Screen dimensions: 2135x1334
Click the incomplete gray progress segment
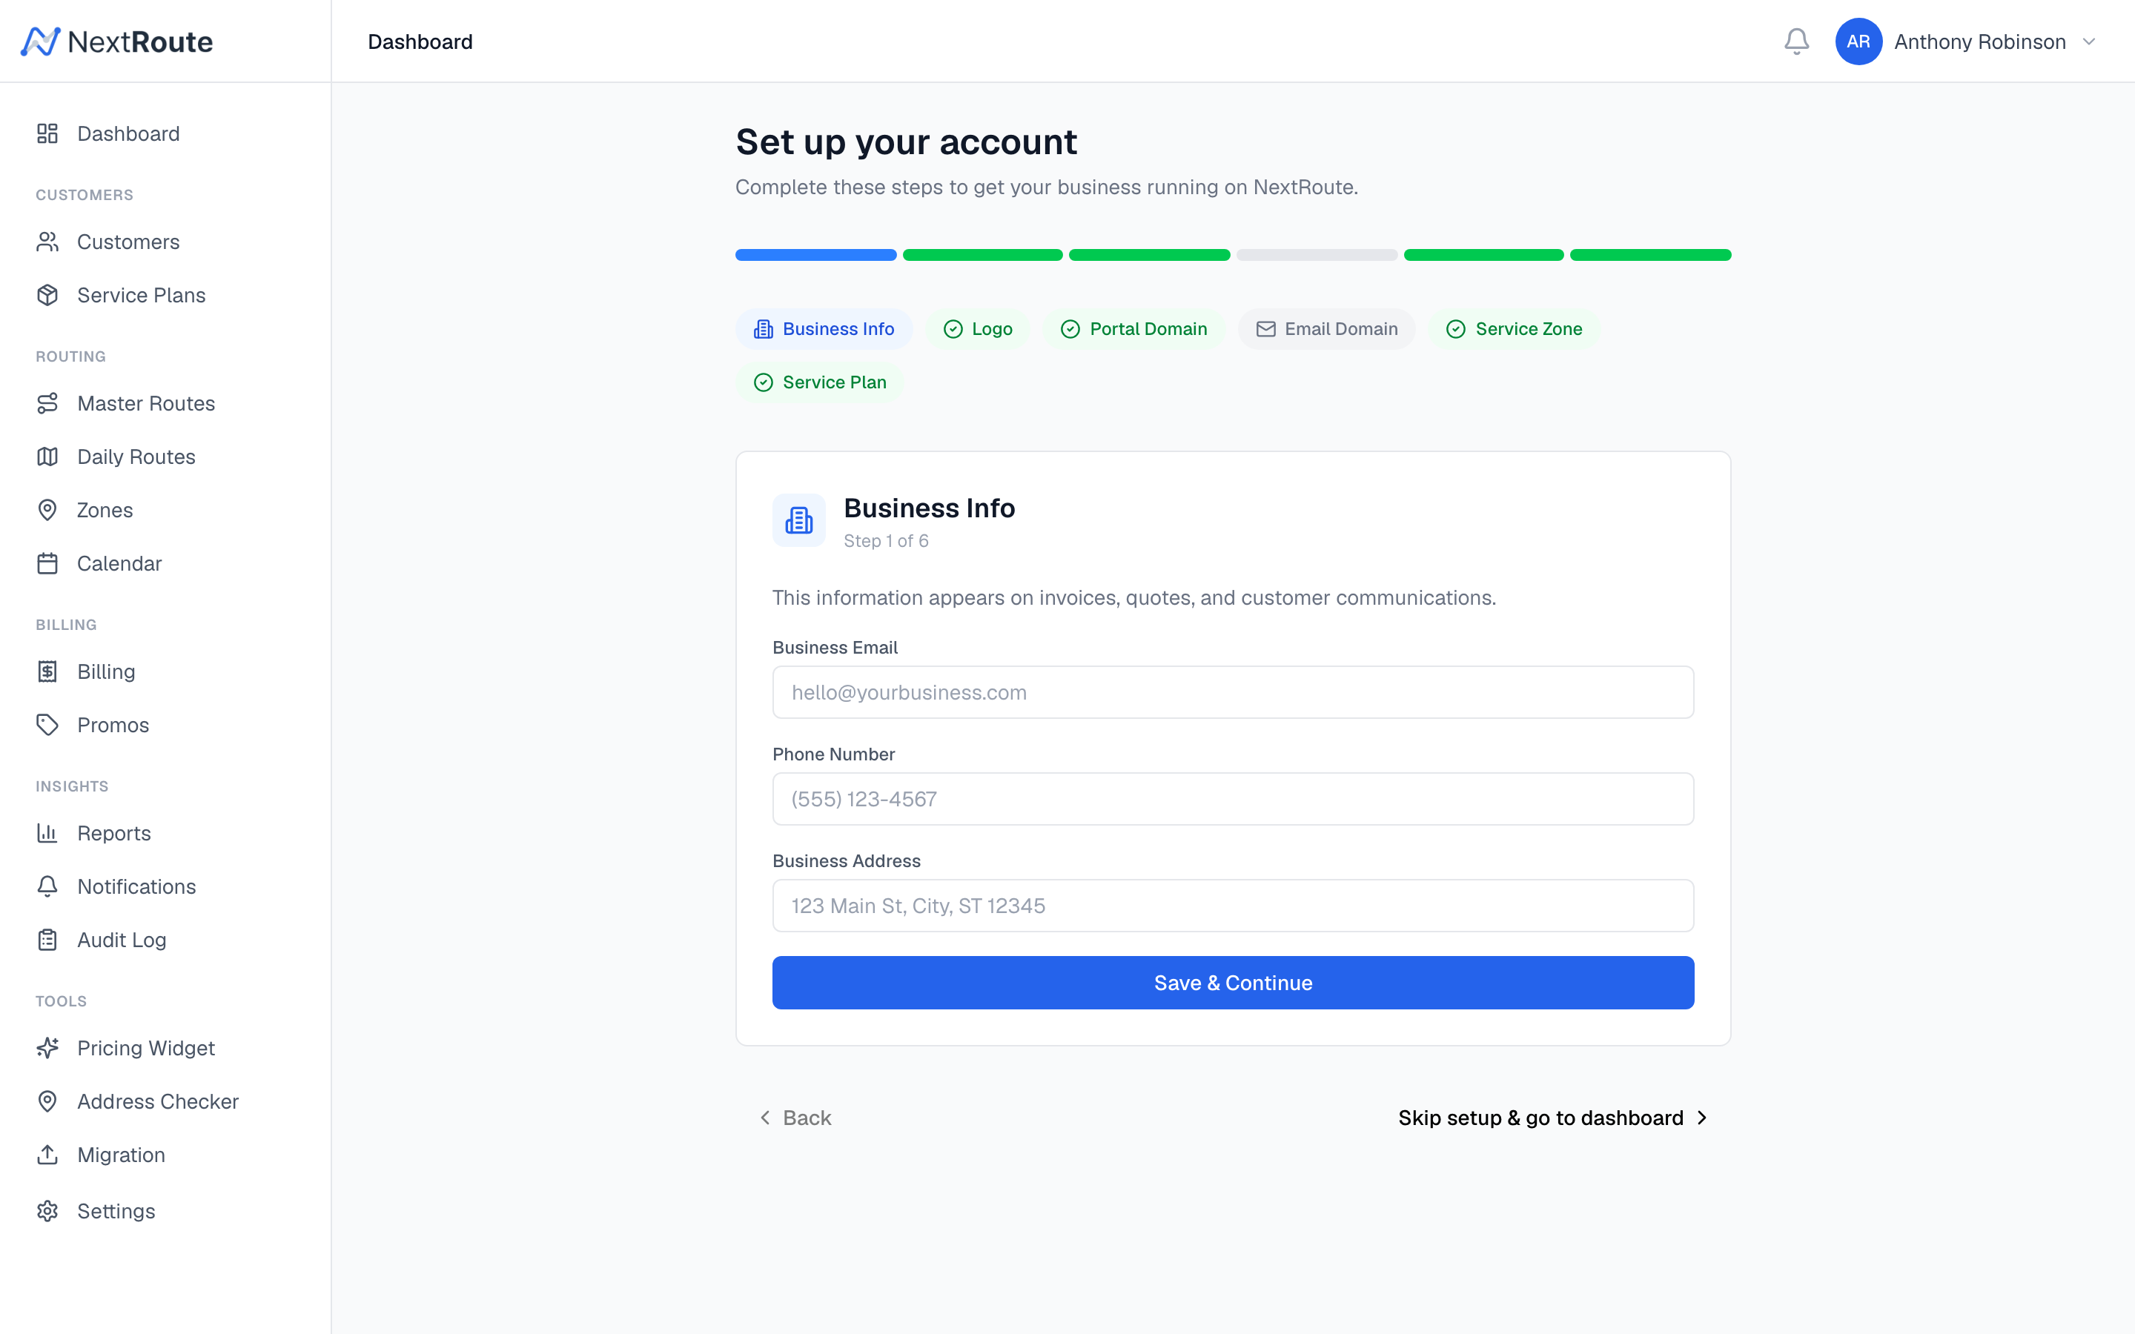[1317, 255]
